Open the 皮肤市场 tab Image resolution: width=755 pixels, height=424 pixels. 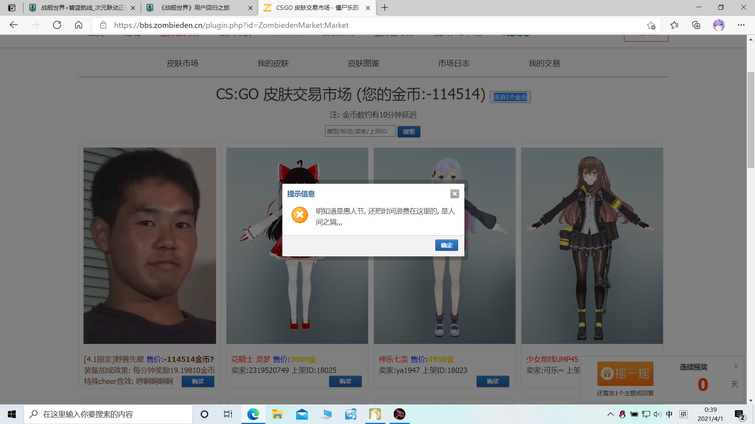click(182, 63)
